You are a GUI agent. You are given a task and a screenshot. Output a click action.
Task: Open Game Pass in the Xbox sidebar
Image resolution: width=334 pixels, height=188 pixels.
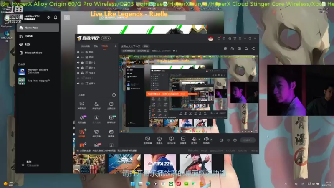tap(38, 28)
